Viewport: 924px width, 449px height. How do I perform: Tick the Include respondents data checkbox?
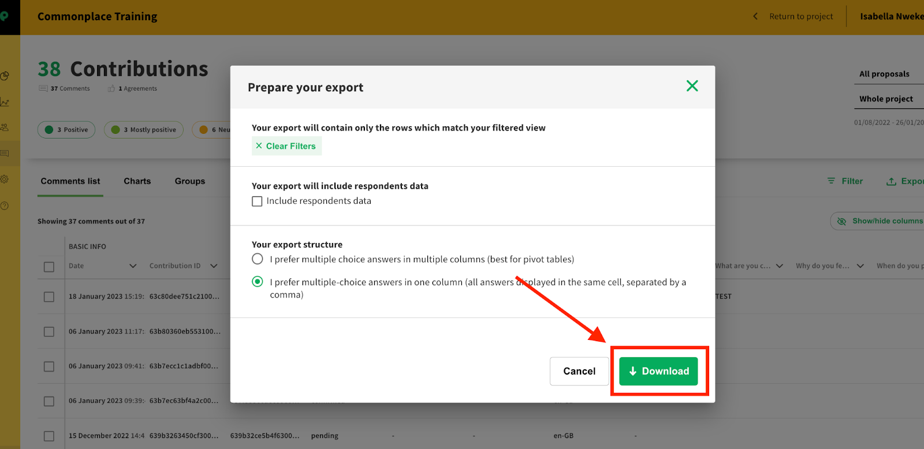[x=257, y=201]
